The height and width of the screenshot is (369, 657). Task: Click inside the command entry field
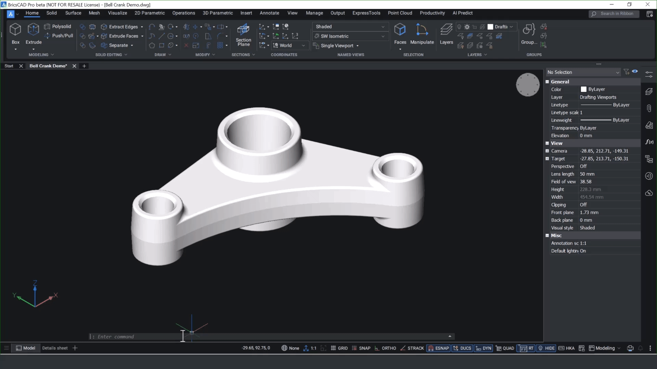pos(240,337)
